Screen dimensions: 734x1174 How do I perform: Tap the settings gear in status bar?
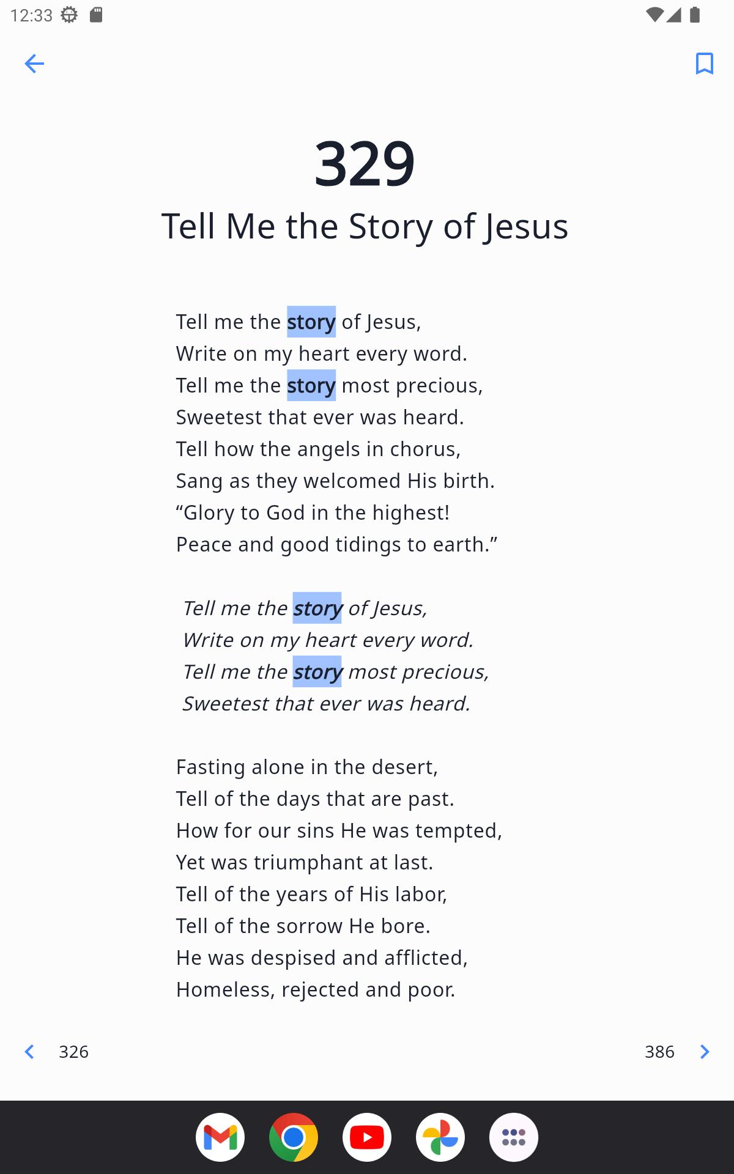coord(69,15)
